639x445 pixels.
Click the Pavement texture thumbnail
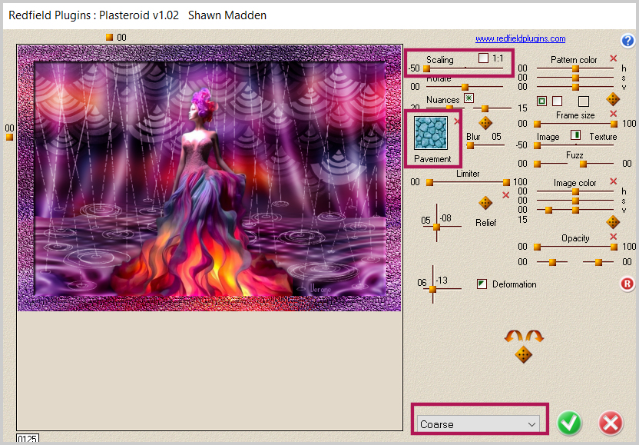click(431, 133)
